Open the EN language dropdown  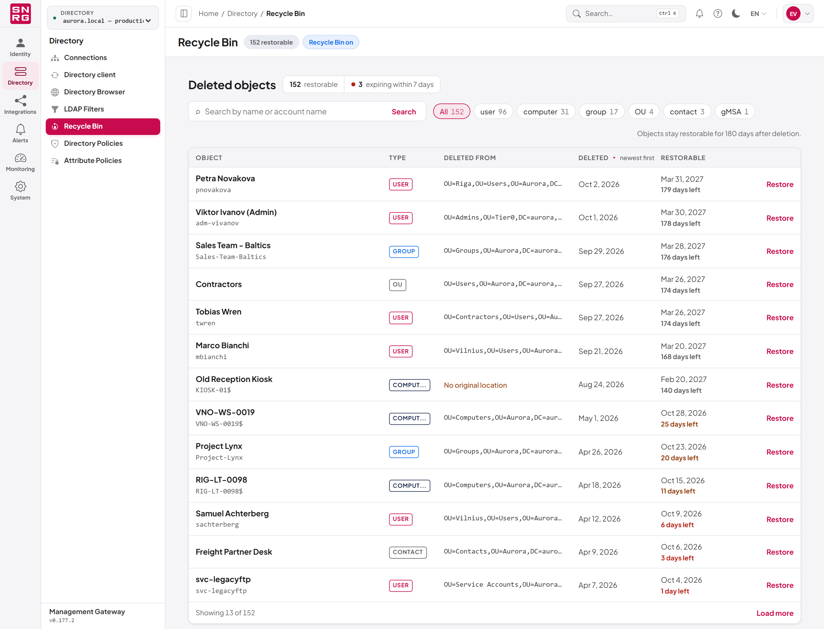(758, 13)
